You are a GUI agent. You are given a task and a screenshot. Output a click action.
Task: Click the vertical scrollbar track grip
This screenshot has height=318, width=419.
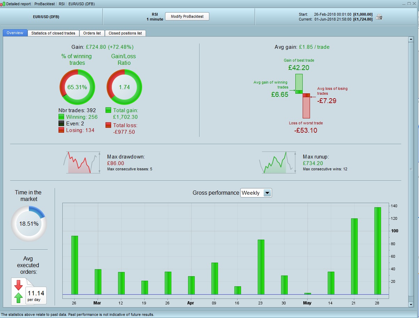(x=410, y=170)
